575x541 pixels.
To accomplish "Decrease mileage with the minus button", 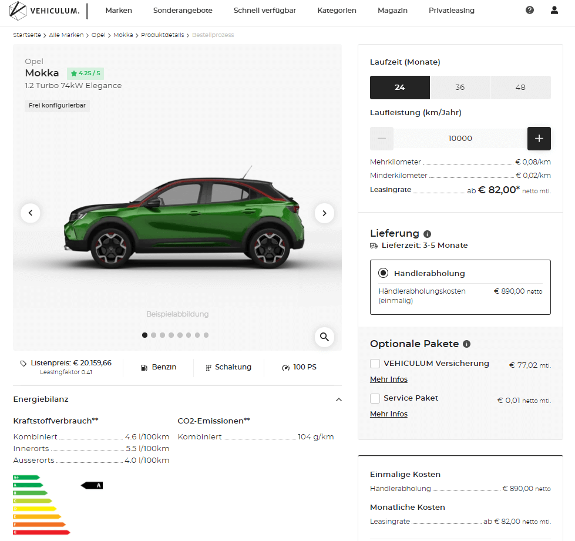I will coord(382,138).
